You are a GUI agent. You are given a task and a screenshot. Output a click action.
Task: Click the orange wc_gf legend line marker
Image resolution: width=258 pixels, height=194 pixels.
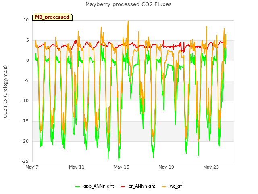click(x=164, y=187)
